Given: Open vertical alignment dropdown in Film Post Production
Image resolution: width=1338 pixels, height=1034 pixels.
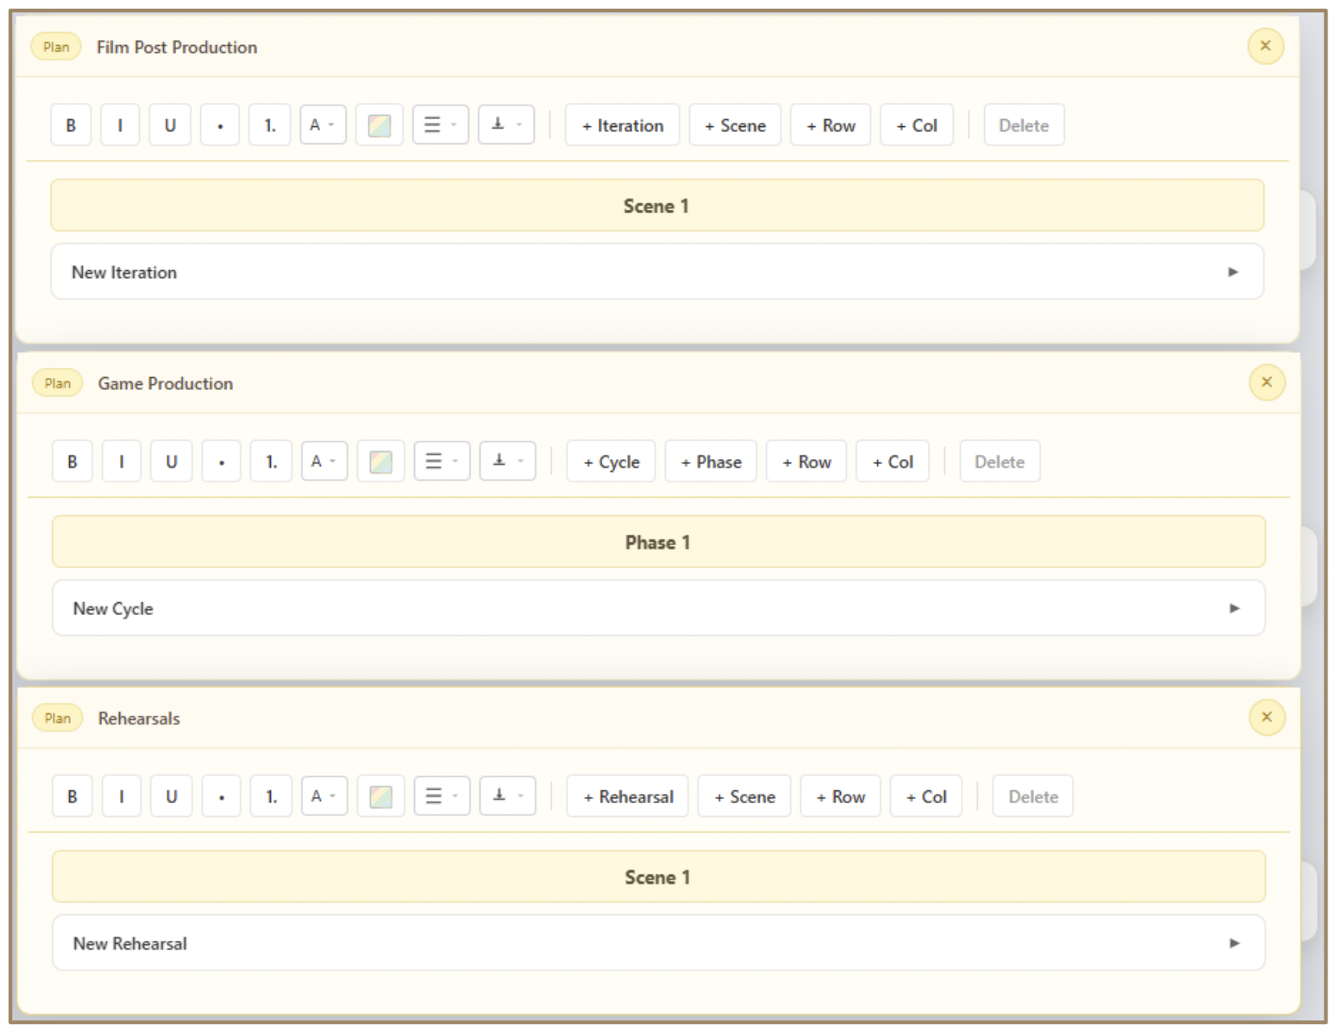Looking at the screenshot, I should click(x=507, y=125).
